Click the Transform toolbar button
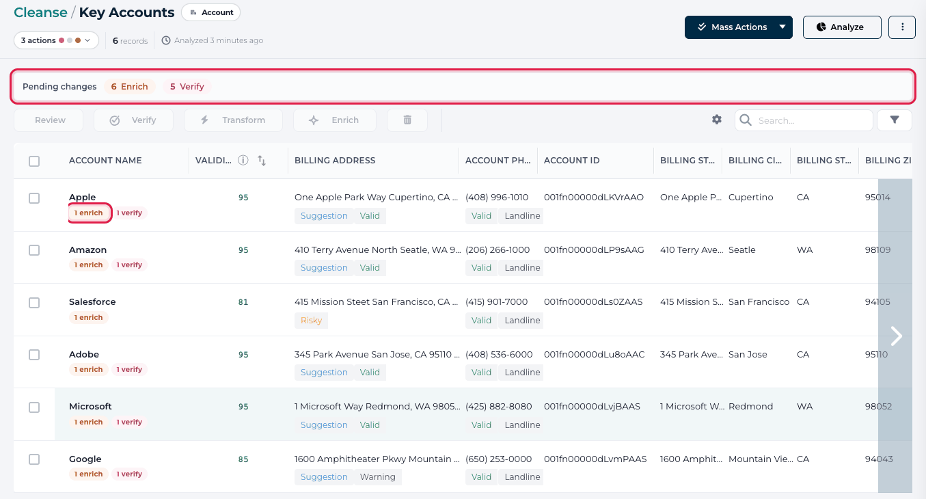 point(233,120)
